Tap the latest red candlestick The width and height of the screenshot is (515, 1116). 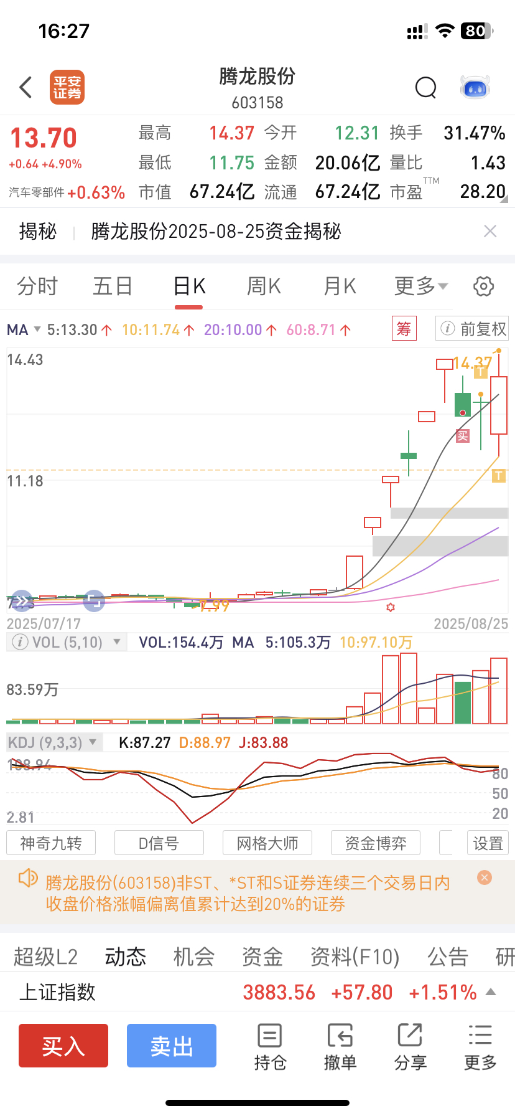(499, 405)
